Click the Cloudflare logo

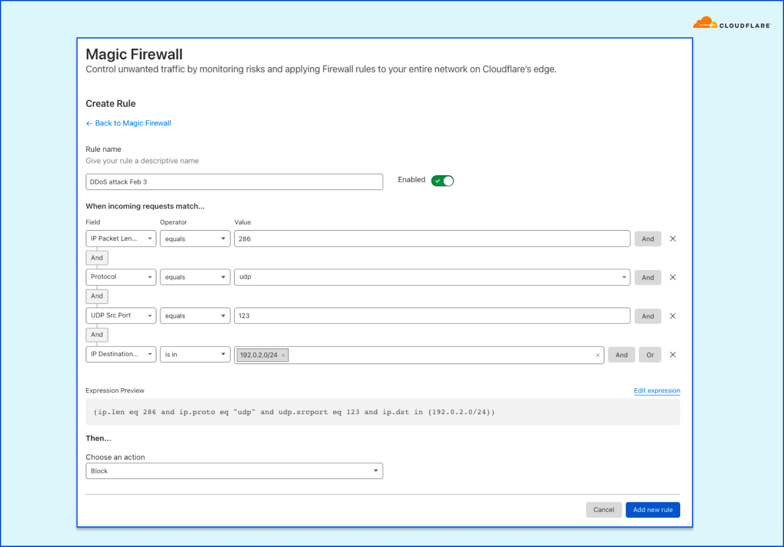(732, 24)
